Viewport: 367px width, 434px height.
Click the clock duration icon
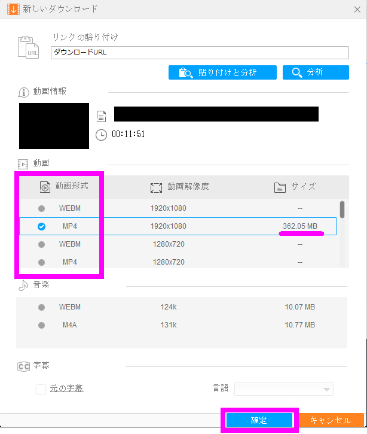pyautogui.click(x=101, y=135)
